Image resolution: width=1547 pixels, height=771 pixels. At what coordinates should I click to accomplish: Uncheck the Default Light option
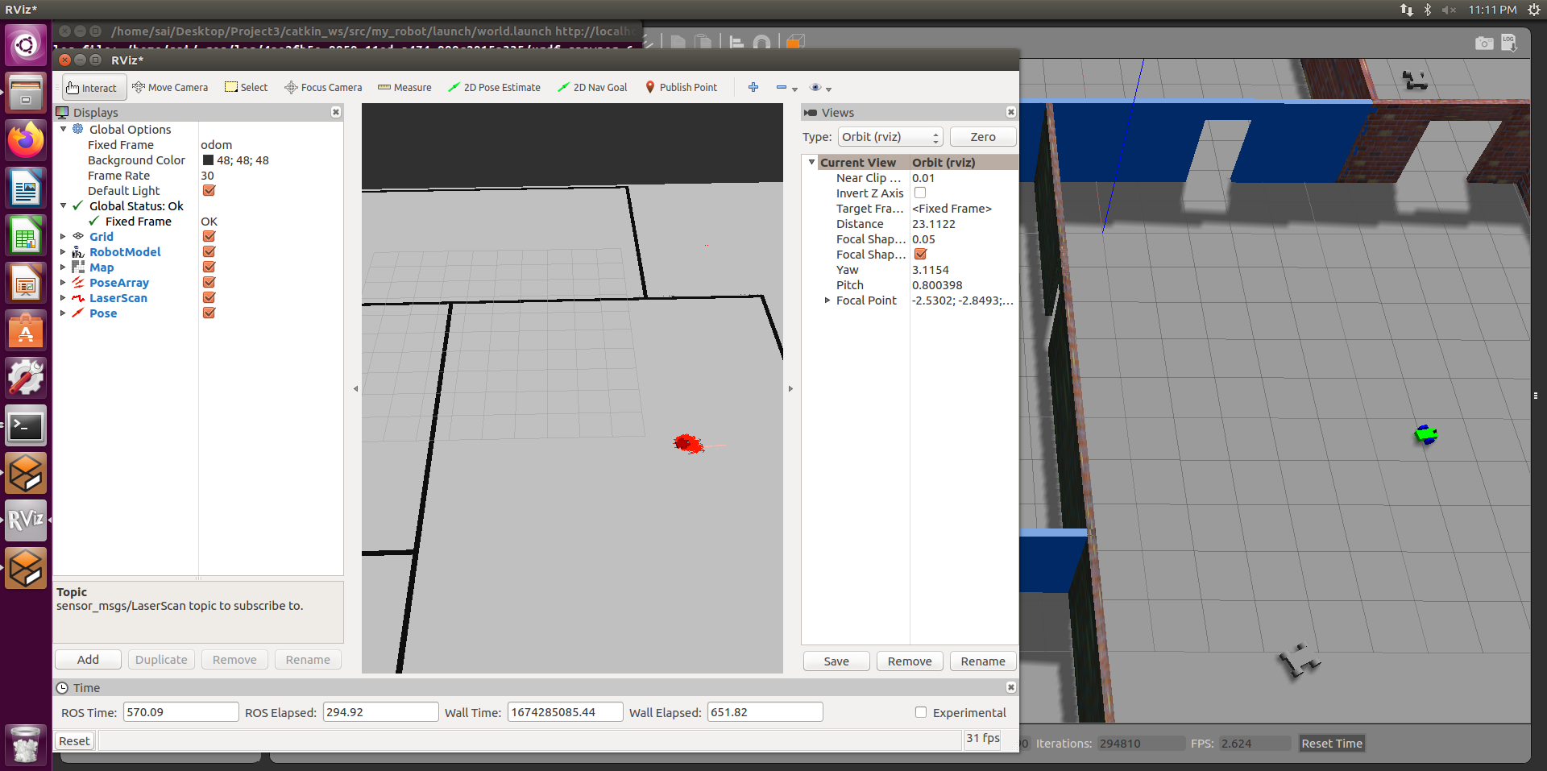click(x=209, y=190)
